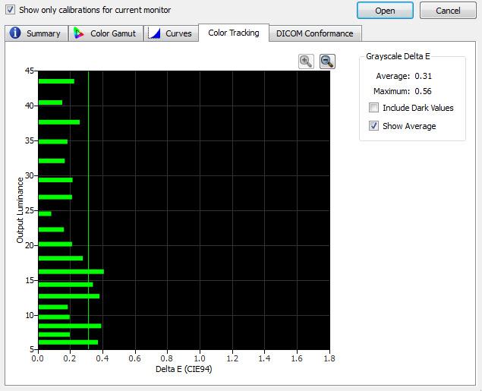Click the Cancel button
Image resolution: width=482 pixels, height=391 pixels.
448,11
